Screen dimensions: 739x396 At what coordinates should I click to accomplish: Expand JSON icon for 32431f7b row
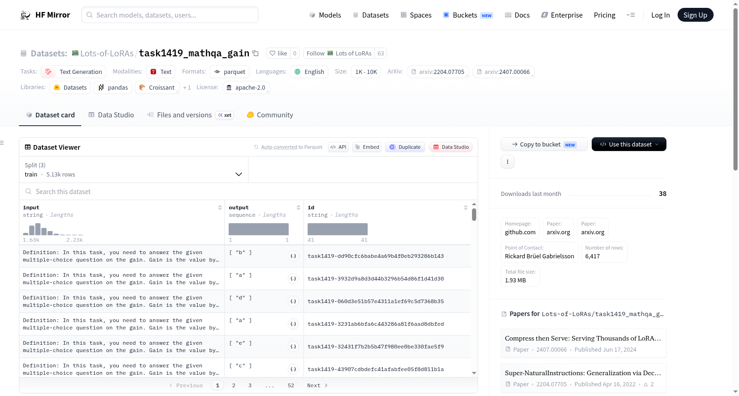click(293, 347)
